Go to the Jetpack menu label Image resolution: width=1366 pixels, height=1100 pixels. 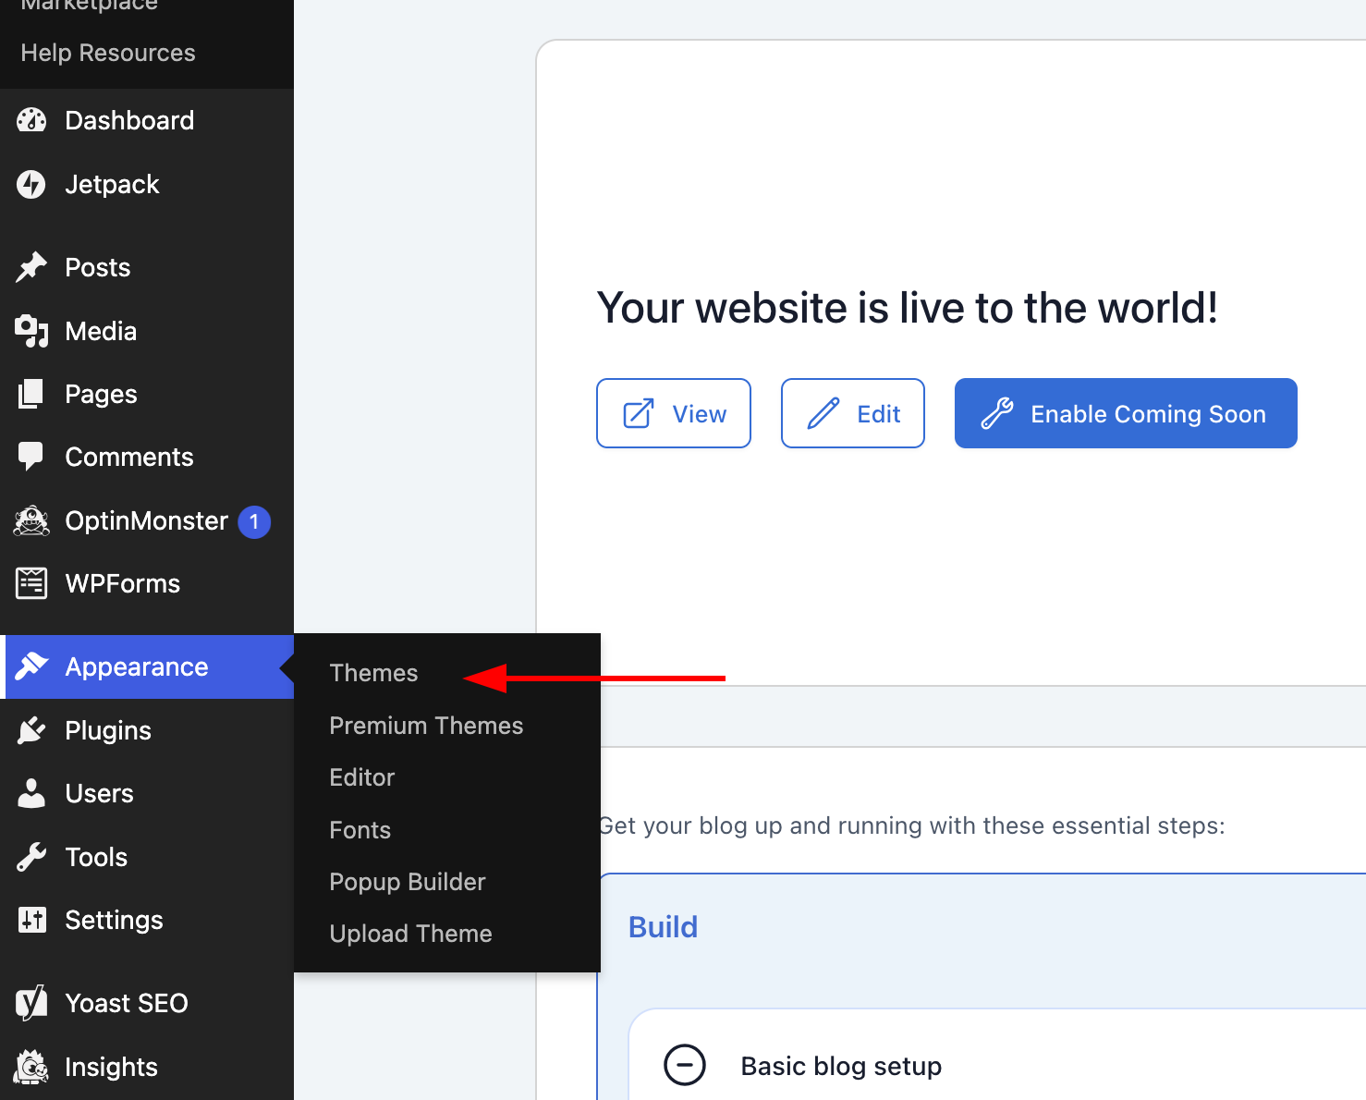(x=112, y=184)
